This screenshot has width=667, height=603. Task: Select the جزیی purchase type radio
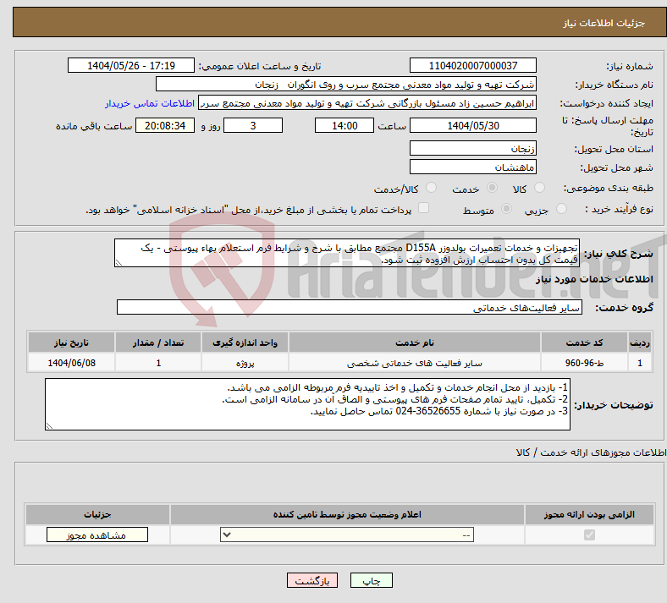coord(561,209)
